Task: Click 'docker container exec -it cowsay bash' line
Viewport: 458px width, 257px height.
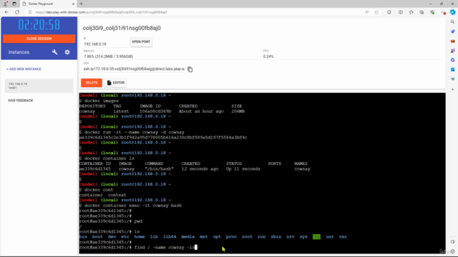Action: click(x=130, y=206)
